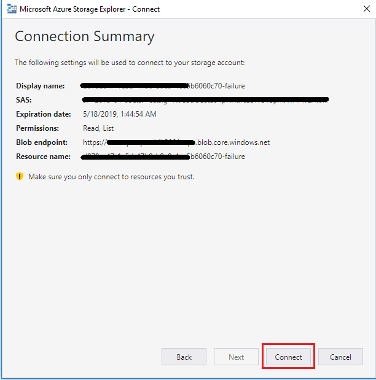The width and height of the screenshot is (376, 380).
Task: Go back with the Back button
Action: 184,357
